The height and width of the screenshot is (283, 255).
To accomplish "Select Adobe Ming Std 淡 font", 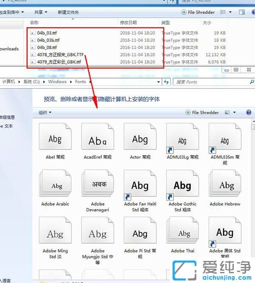I will click(55, 230).
